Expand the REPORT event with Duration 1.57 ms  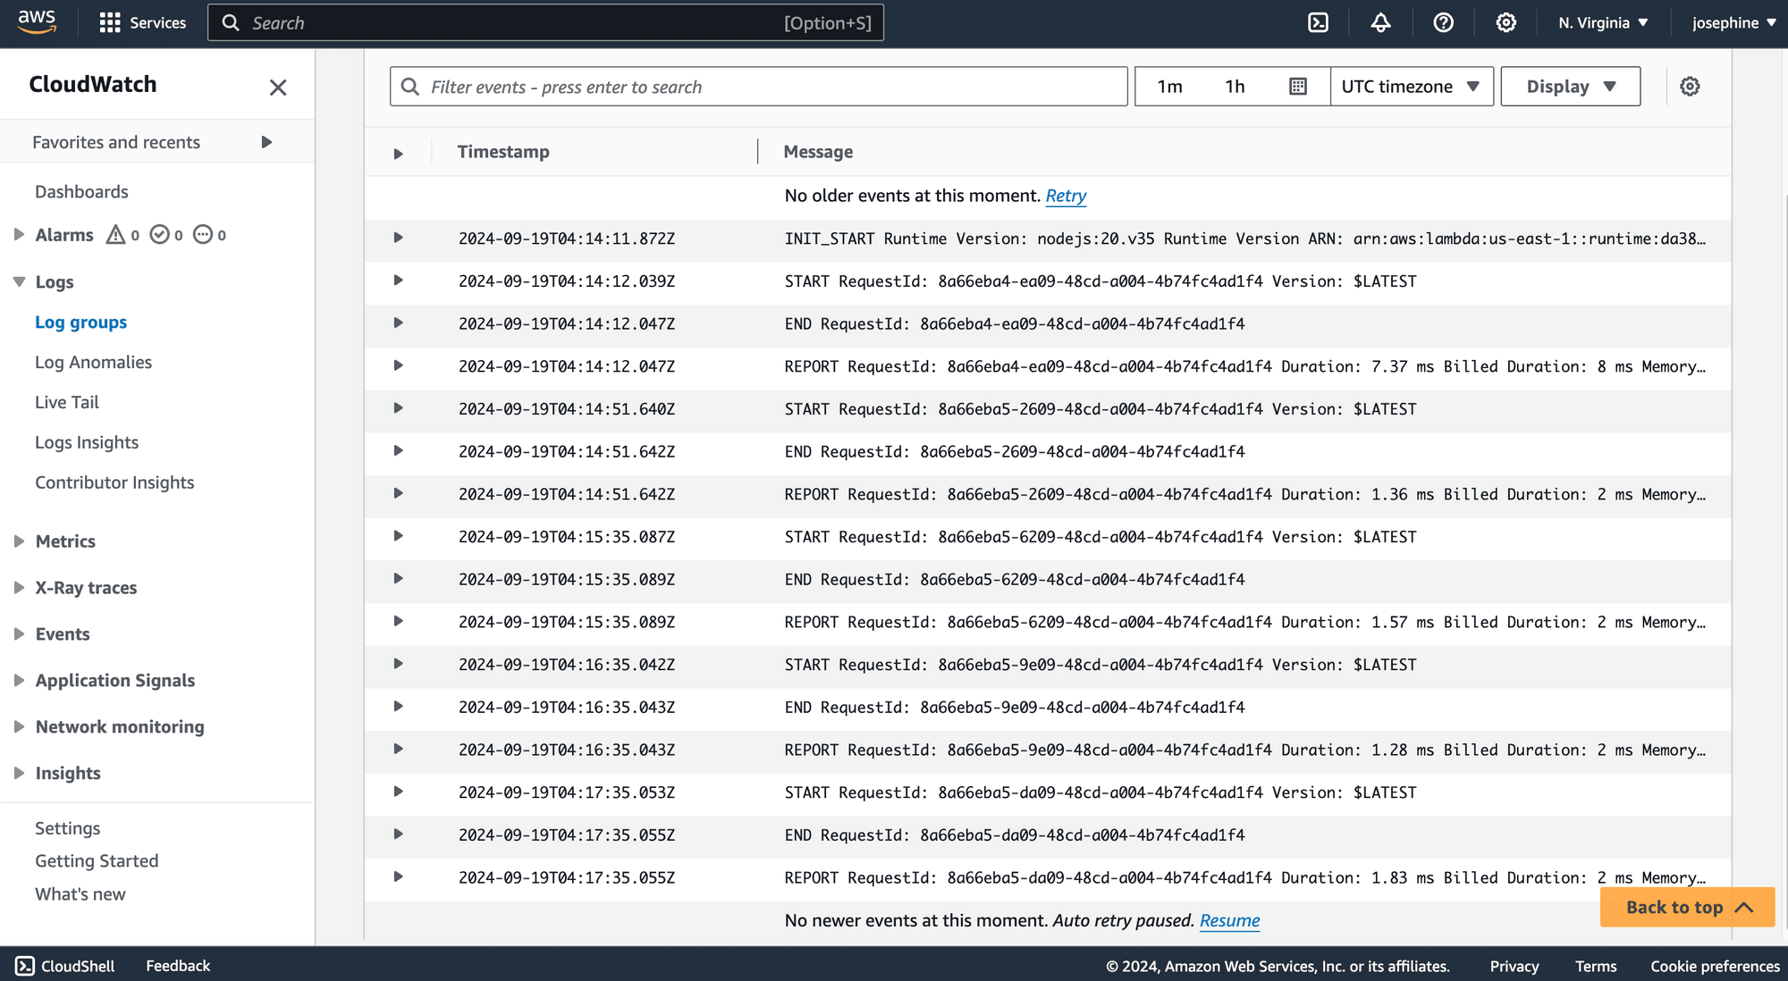(399, 621)
